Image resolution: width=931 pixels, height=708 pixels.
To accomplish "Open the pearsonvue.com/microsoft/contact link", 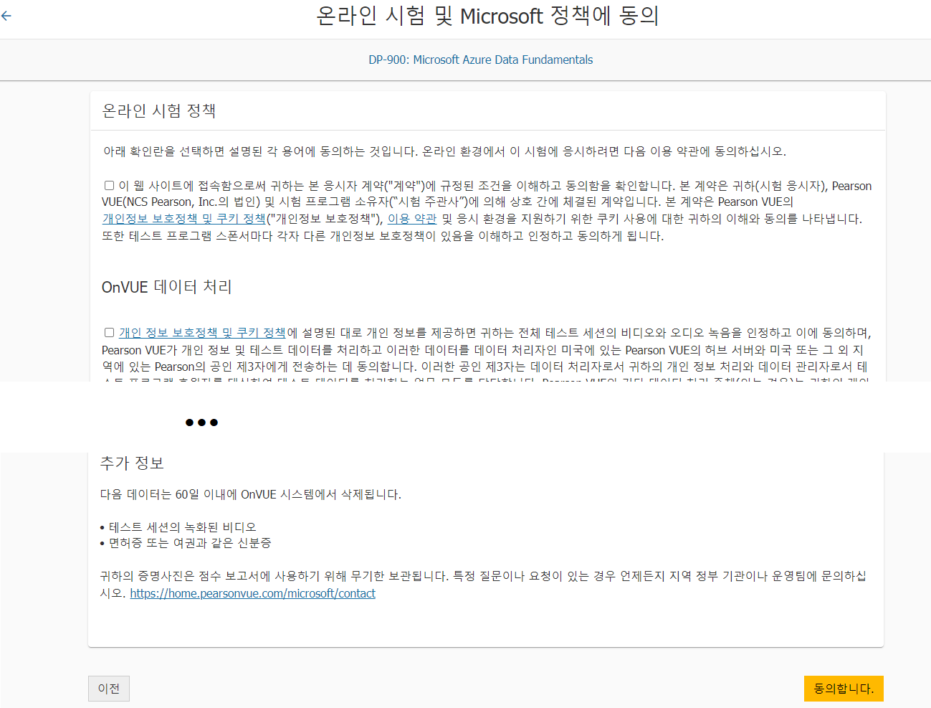I will coord(252,594).
